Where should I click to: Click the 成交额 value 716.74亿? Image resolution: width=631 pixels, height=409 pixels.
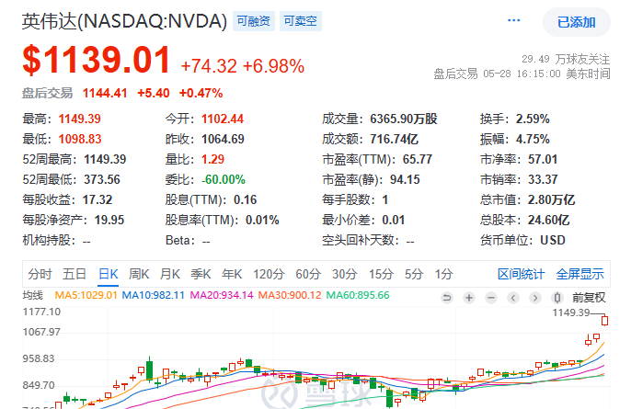point(395,139)
